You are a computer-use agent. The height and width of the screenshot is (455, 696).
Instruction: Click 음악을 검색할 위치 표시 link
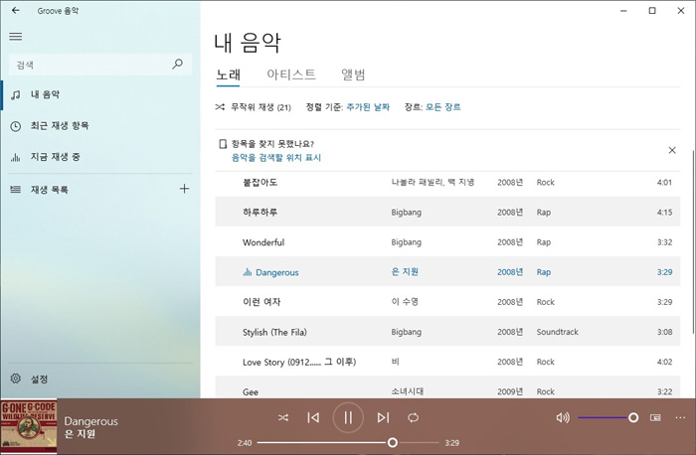click(276, 158)
